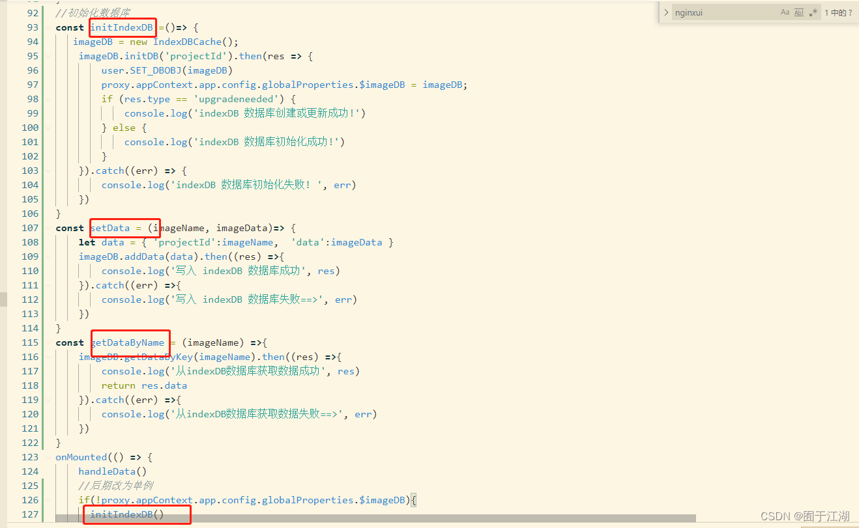
Task: Click the 'else' keyword on line 100
Action: pos(124,128)
